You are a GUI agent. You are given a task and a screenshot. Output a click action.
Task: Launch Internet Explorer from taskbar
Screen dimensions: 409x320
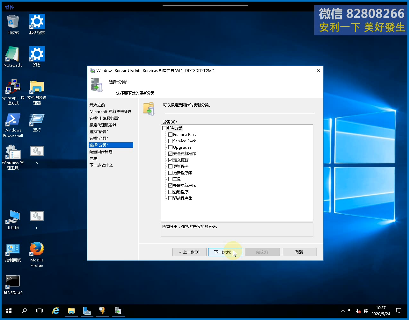[56, 311]
